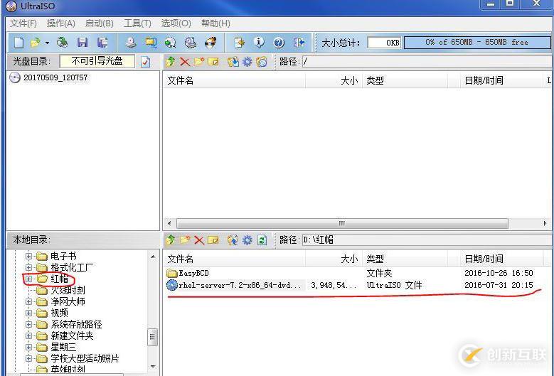Image resolution: width=554 pixels, height=376 pixels.
Task: Expand the 红帽 folder node
Action: tap(29, 279)
